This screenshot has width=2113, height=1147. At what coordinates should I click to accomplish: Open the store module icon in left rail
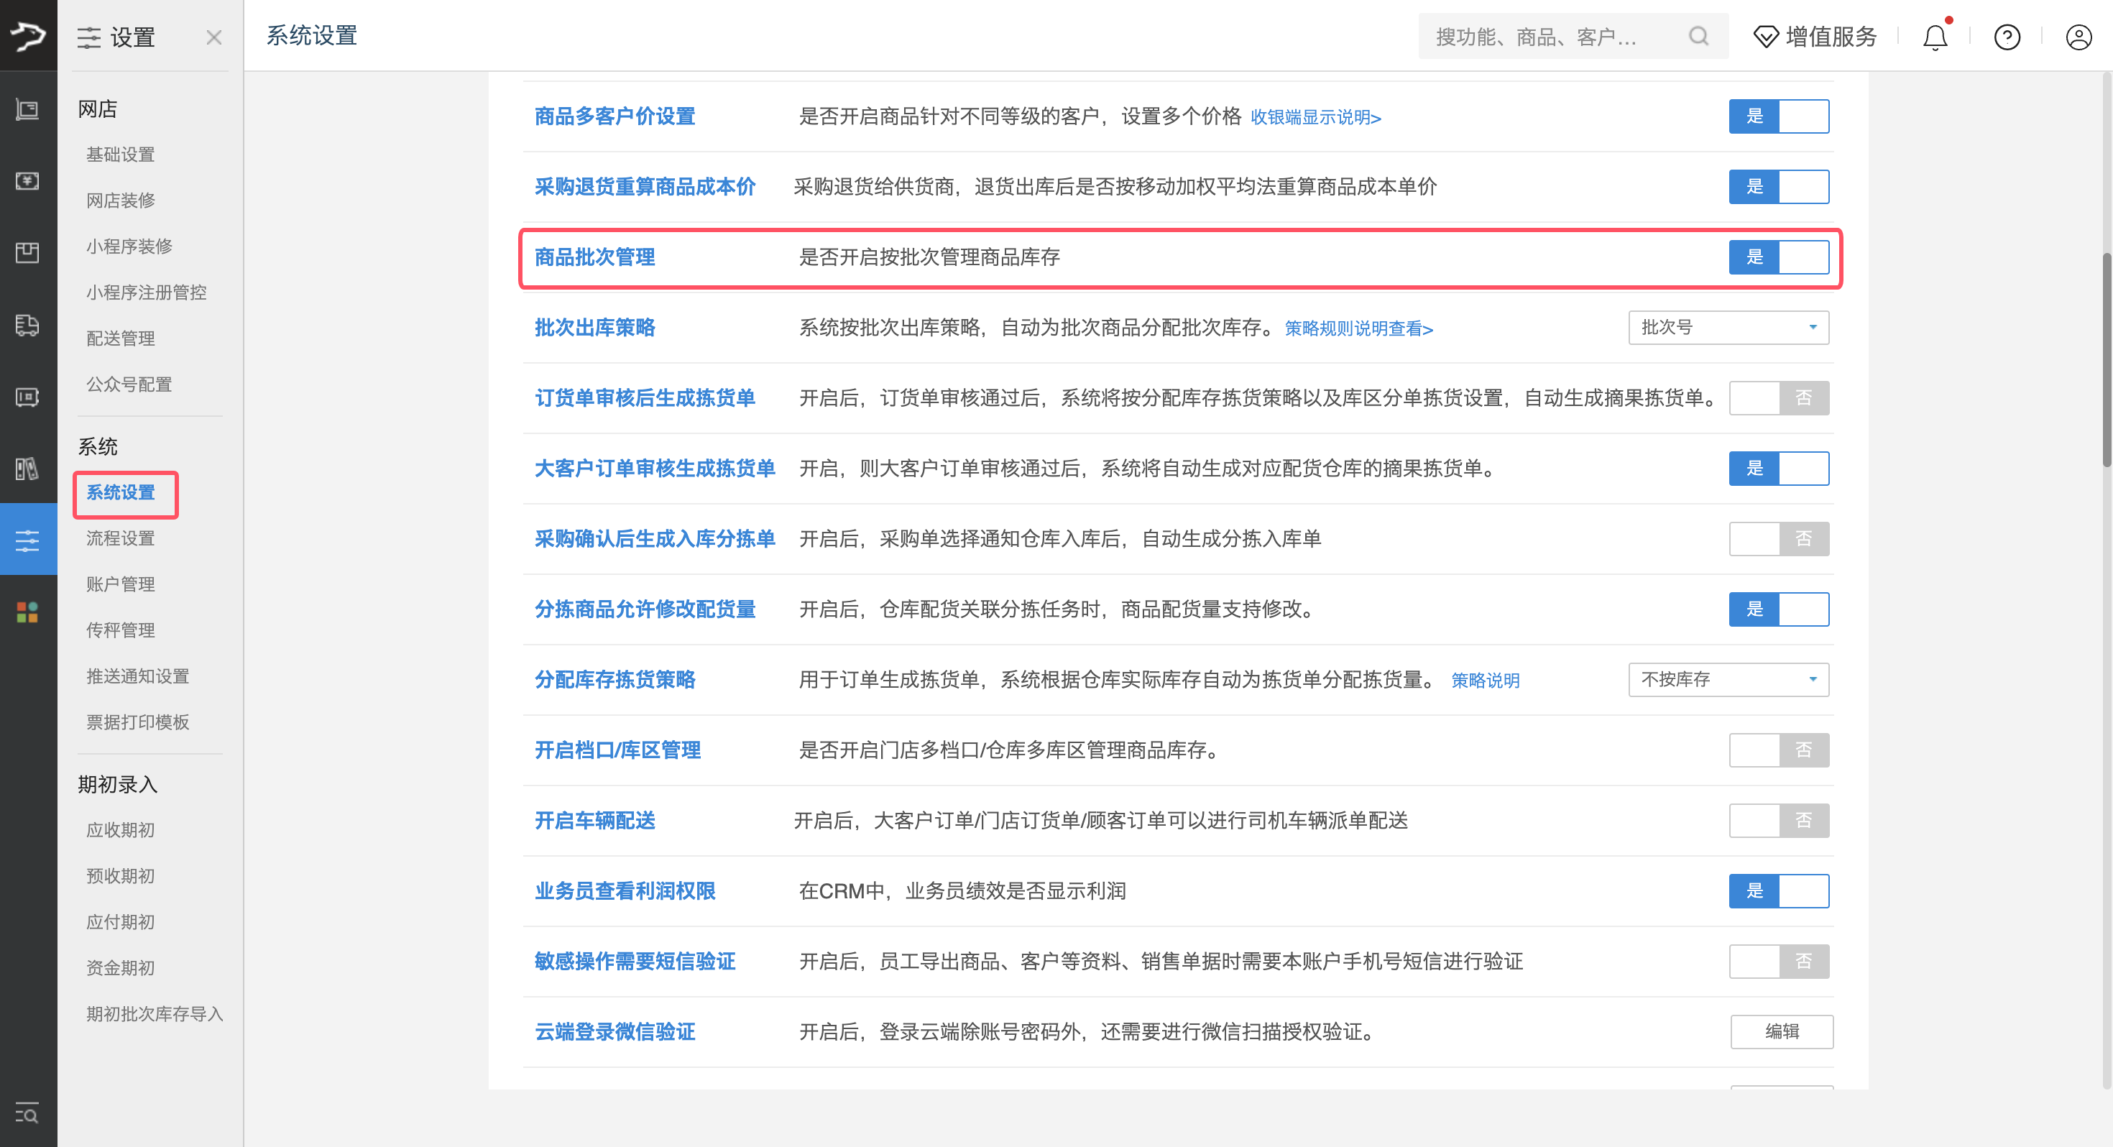click(28, 109)
